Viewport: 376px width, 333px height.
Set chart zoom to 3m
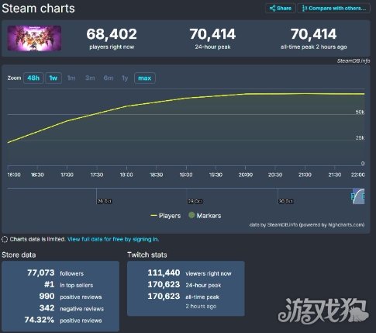[x=90, y=78]
